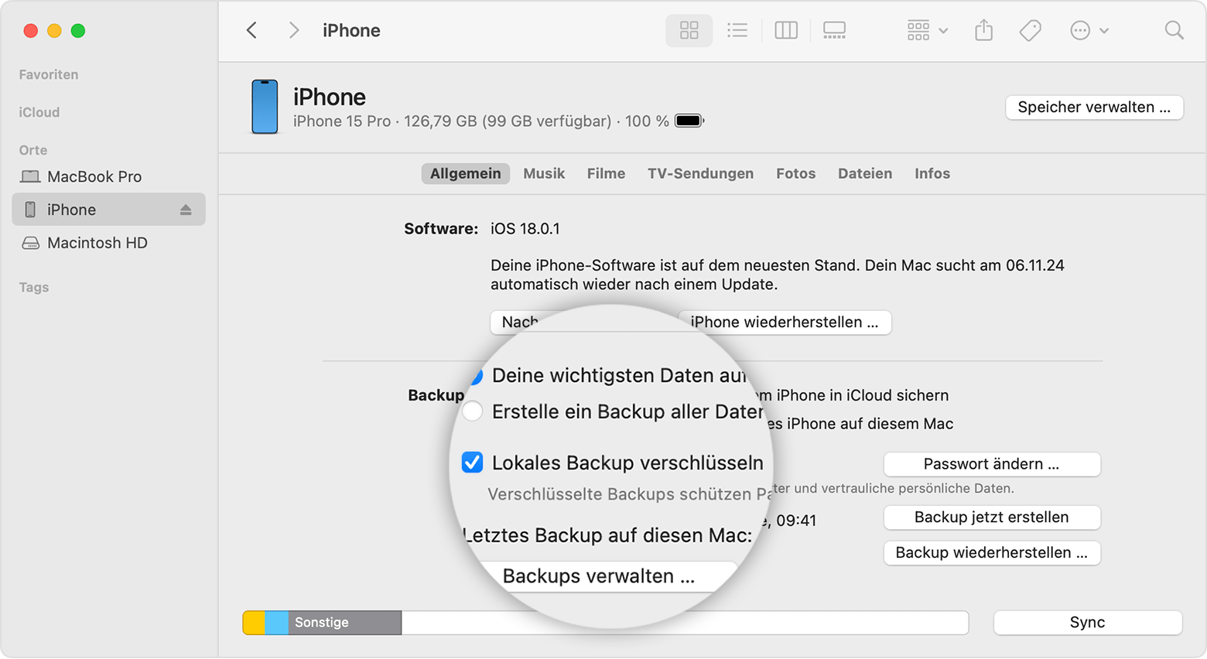Viewport: 1207px width, 659px height.
Task: Open the More actions ellipsis menu
Action: coord(1089,30)
